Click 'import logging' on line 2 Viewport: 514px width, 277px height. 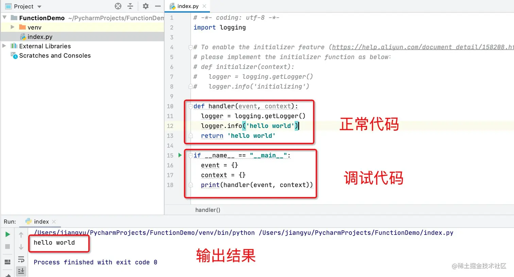(220, 27)
